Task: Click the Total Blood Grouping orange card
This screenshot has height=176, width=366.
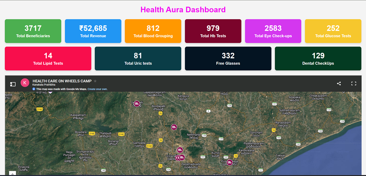Action: coord(153,31)
